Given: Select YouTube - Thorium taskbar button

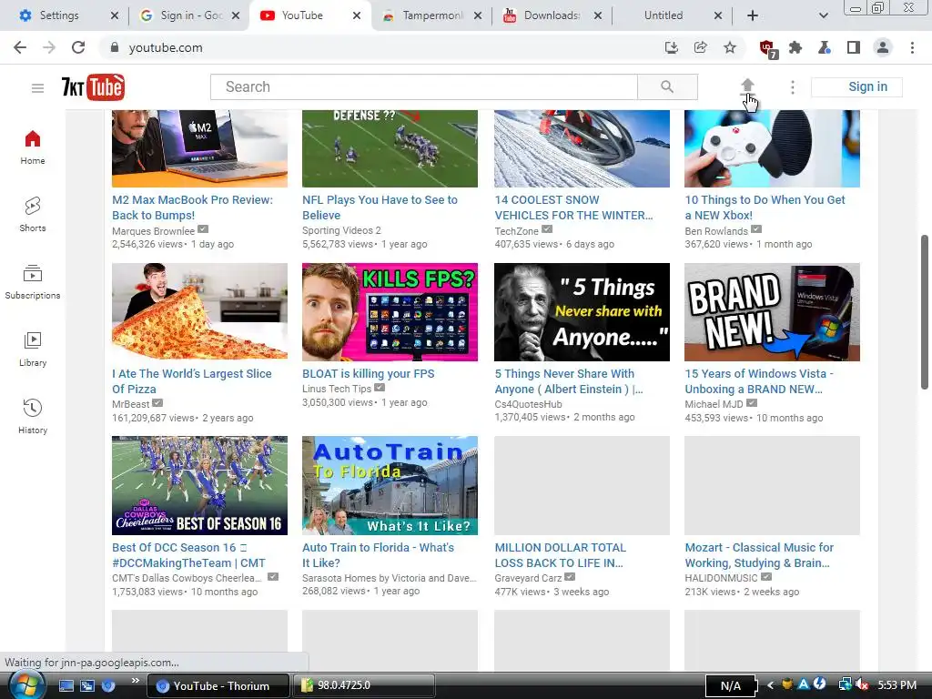Looking at the screenshot, I should coord(218,686).
